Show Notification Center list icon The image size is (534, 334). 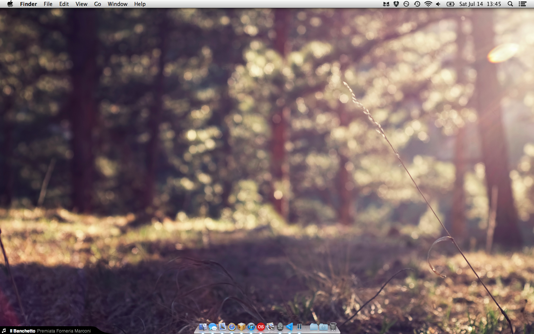[523, 4]
